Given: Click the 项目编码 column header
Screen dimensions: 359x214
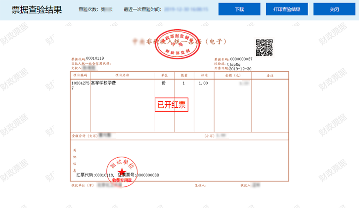Looking at the screenshot, I should (x=80, y=75).
